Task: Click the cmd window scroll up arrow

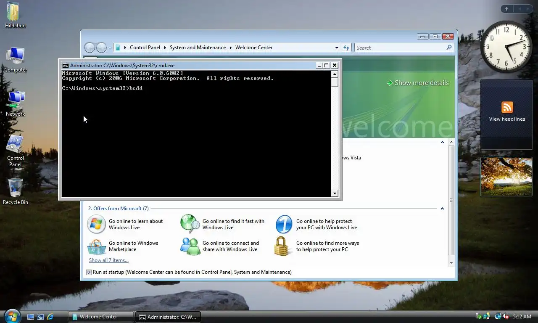Action: click(x=335, y=74)
